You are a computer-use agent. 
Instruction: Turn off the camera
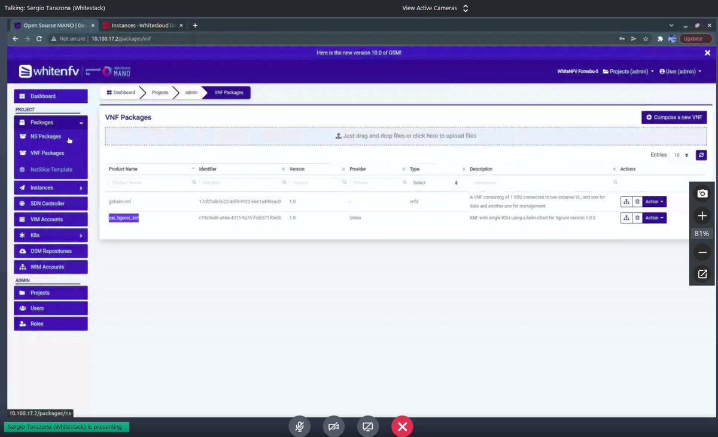click(x=333, y=426)
